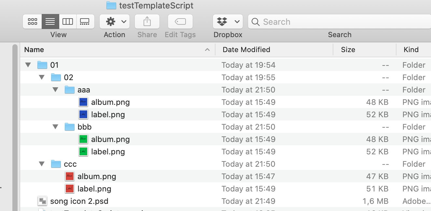Click the Edit Tags button
Image resolution: width=431 pixels, height=211 pixels.
pyautogui.click(x=180, y=22)
